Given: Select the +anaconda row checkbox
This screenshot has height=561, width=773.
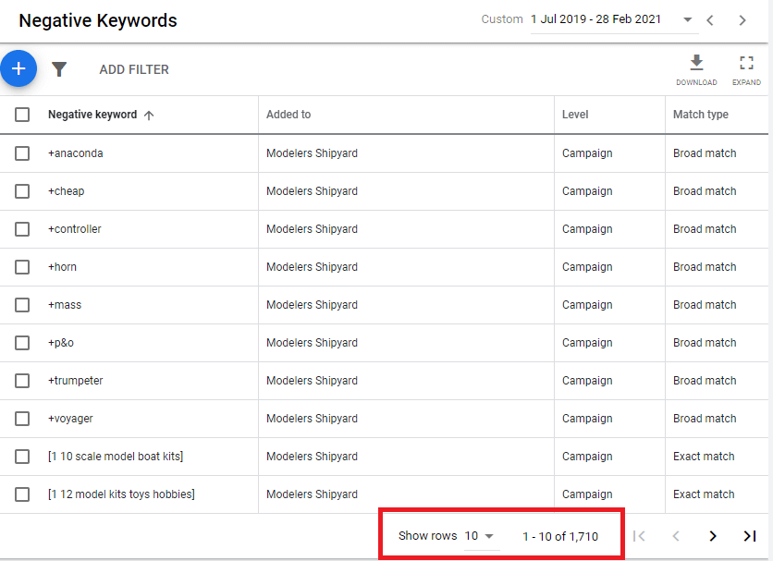Looking at the screenshot, I should [22, 153].
